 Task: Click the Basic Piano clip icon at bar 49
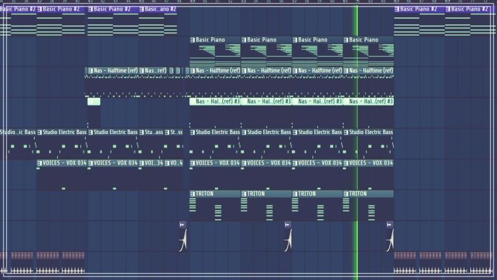(x=194, y=40)
